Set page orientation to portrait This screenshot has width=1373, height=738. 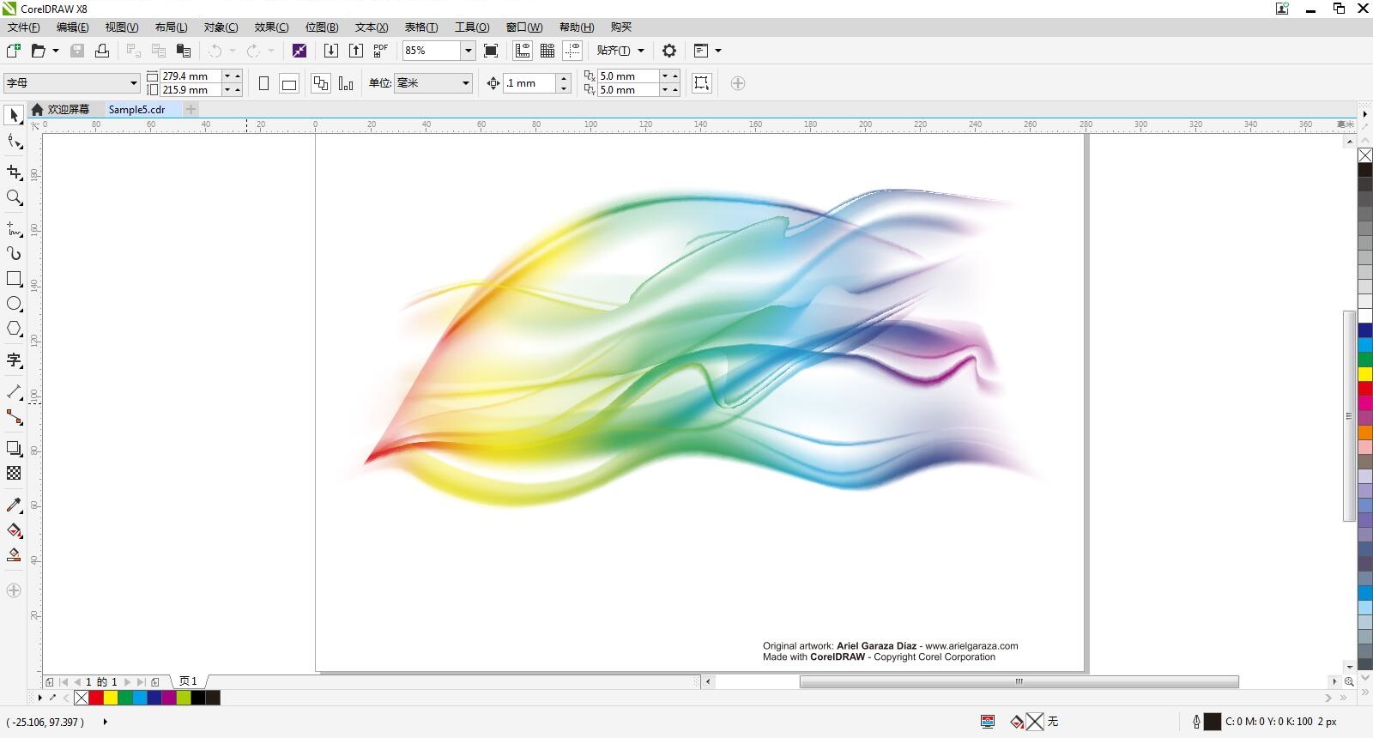point(264,83)
